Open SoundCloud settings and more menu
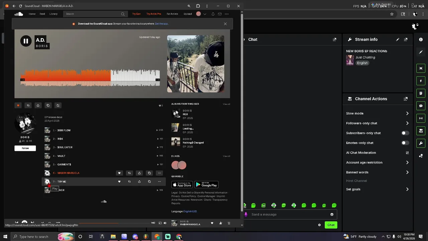 pos(227,14)
